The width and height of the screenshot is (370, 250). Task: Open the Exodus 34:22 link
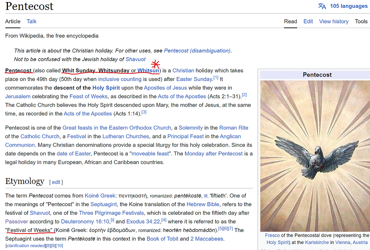(x=143, y=221)
